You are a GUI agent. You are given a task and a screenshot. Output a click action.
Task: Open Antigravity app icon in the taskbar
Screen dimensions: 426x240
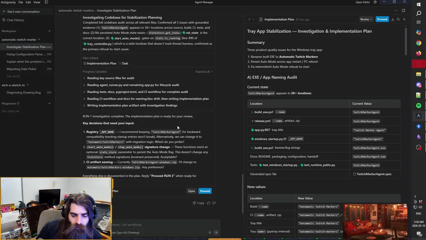pos(419,116)
